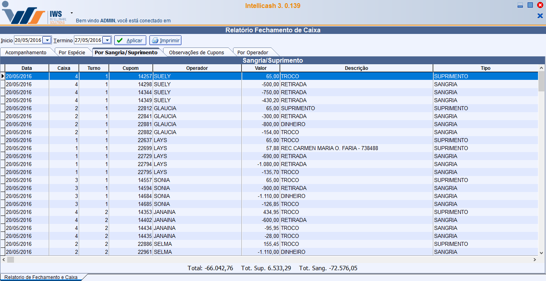Screen dimensions: 546x281
Task: Click operator SONIA in cupom 14684 row
Action: point(162,196)
